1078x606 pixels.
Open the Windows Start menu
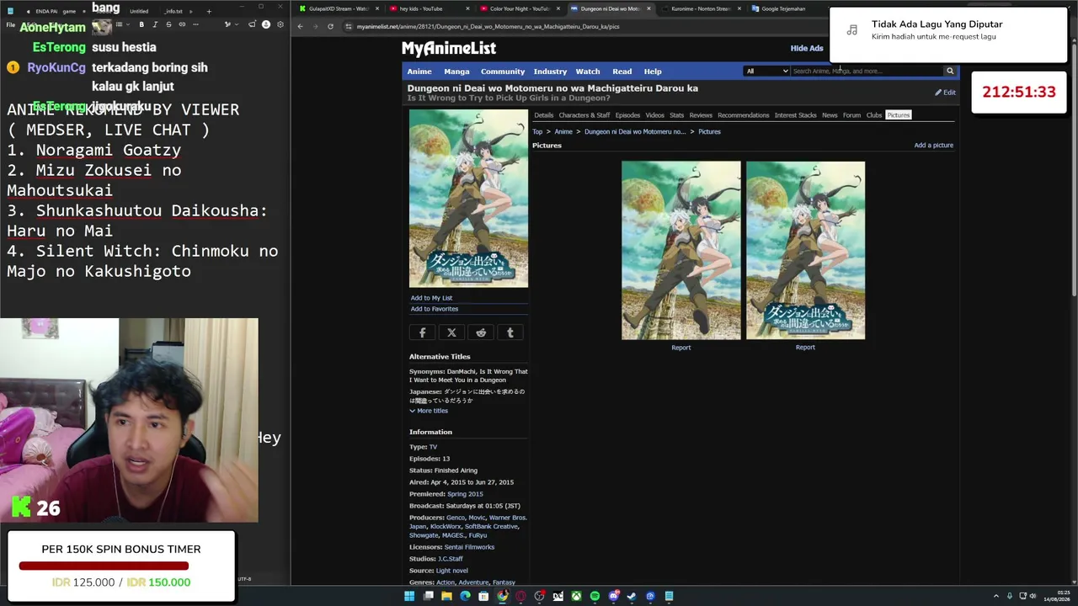click(x=409, y=596)
